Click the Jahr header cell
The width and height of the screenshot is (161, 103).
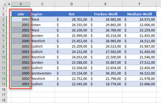point(21,14)
